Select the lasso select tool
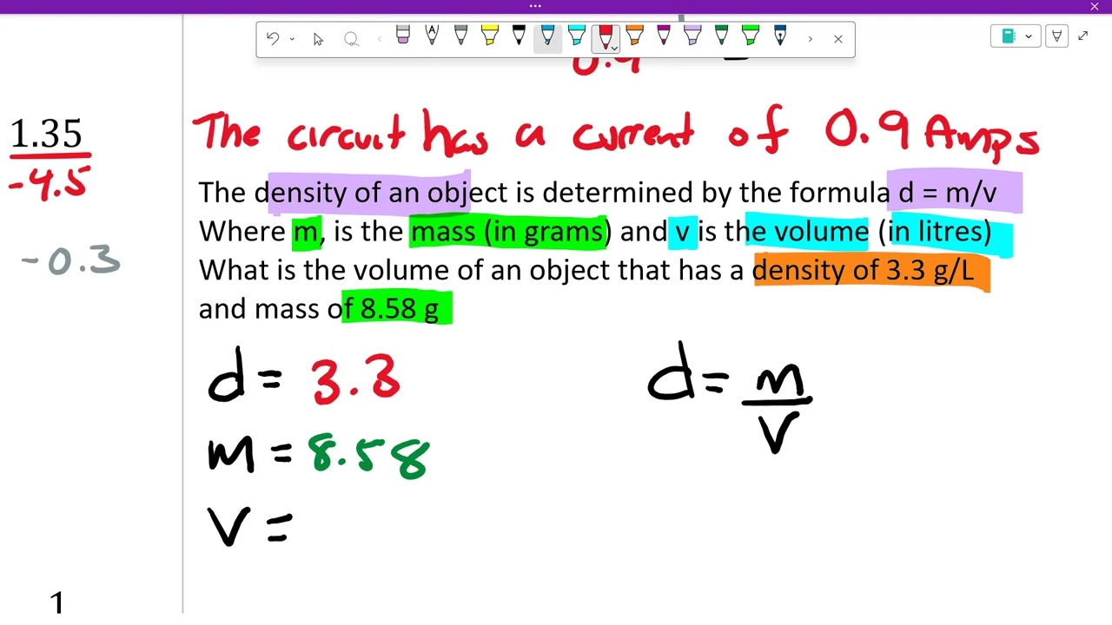Screen dimensions: 1112x625 [x=351, y=39]
